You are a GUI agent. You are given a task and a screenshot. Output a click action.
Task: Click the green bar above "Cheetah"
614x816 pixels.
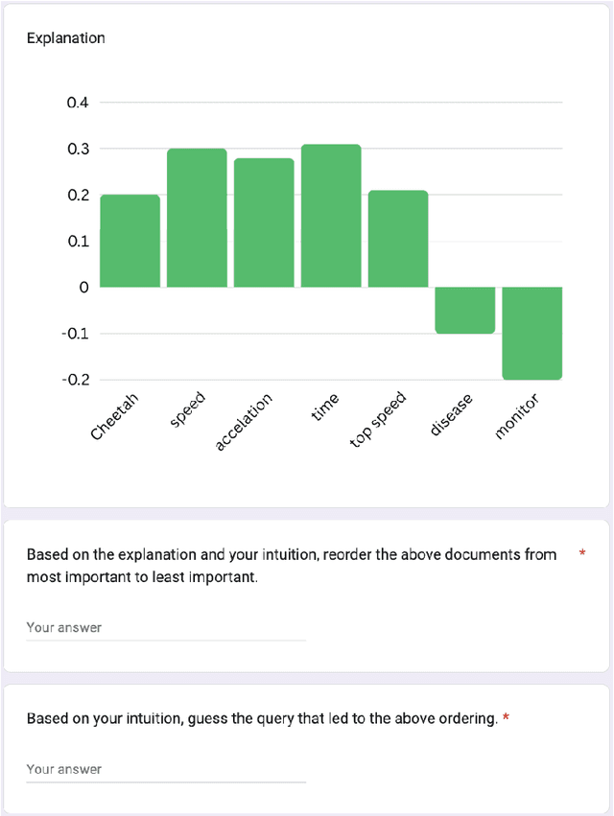coord(129,240)
